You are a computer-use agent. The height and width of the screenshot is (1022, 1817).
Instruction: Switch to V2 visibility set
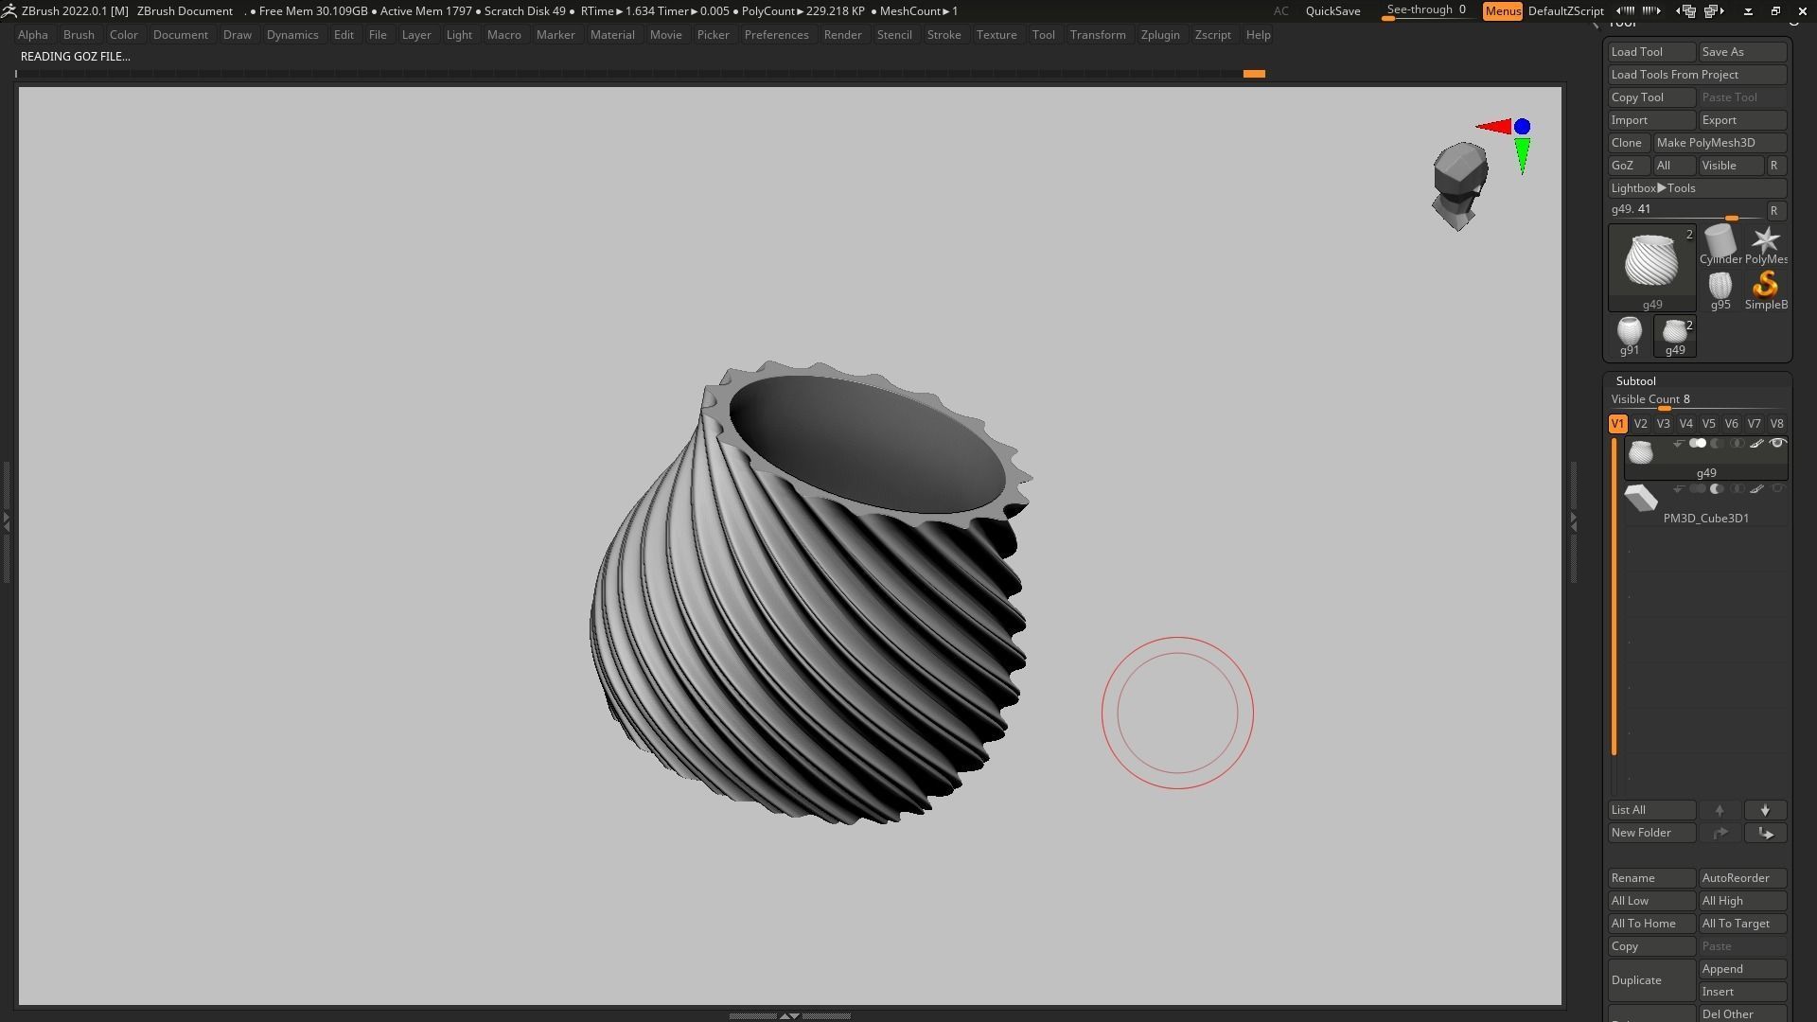[1640, 424]
